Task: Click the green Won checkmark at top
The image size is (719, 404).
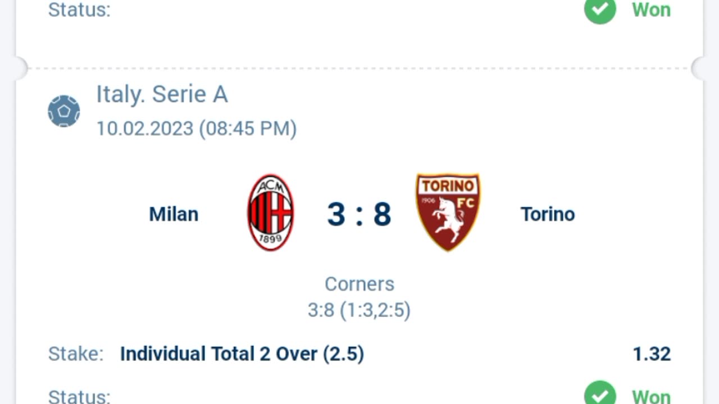Action: 600,10
